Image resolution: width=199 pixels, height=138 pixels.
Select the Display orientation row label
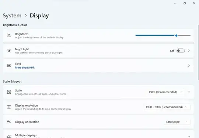point(27,122)
